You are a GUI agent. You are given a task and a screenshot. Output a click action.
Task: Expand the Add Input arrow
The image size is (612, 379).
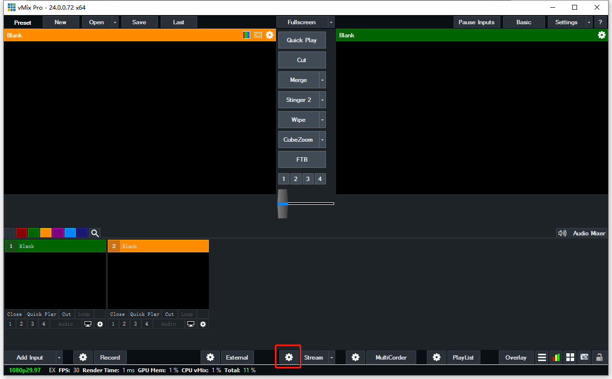(59, 357)
